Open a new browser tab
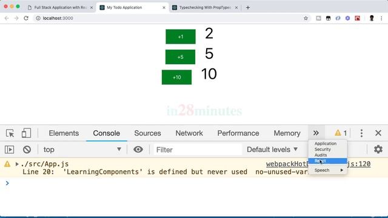The image size is (388, 218). tap(248, 7)
